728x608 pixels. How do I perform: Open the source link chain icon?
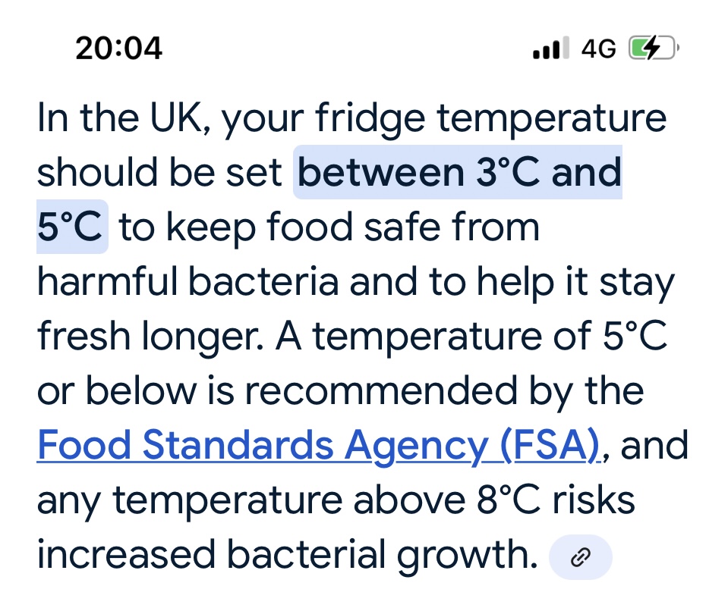(x=581, y=557)
